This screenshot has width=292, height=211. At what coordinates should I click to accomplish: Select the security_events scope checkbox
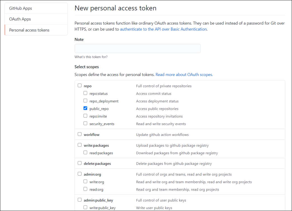[86, 124]
